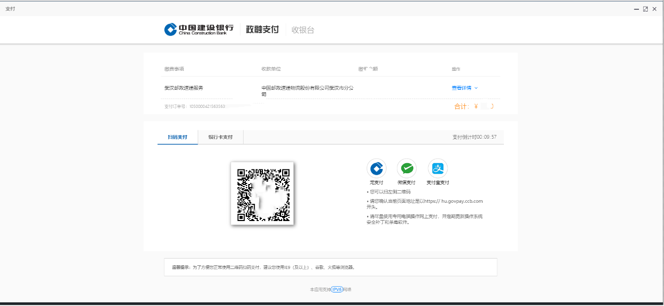Click the 武汉邮政速递服务 item cell
664x306 pixels.
184,88
